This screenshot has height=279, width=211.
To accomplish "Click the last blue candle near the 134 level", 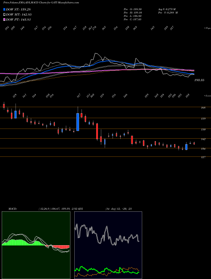I will [186, 147].
